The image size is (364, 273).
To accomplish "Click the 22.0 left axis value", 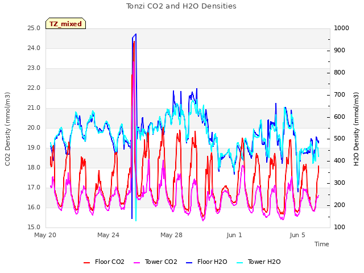I will 34,88.
